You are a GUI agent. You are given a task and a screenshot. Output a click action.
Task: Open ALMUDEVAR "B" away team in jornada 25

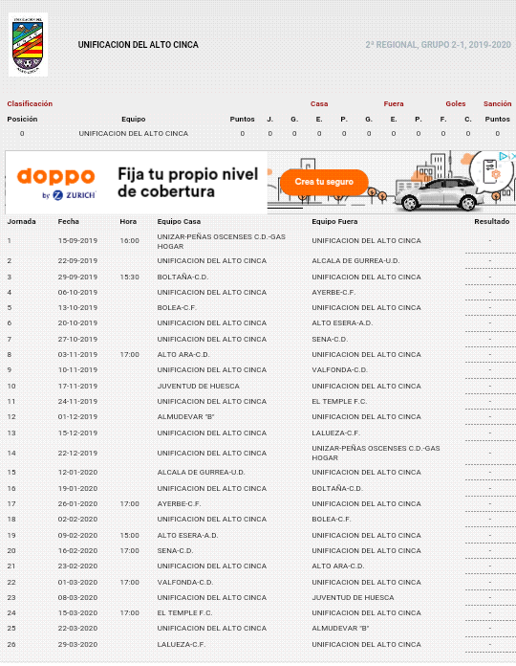click(x=340, y=628)
